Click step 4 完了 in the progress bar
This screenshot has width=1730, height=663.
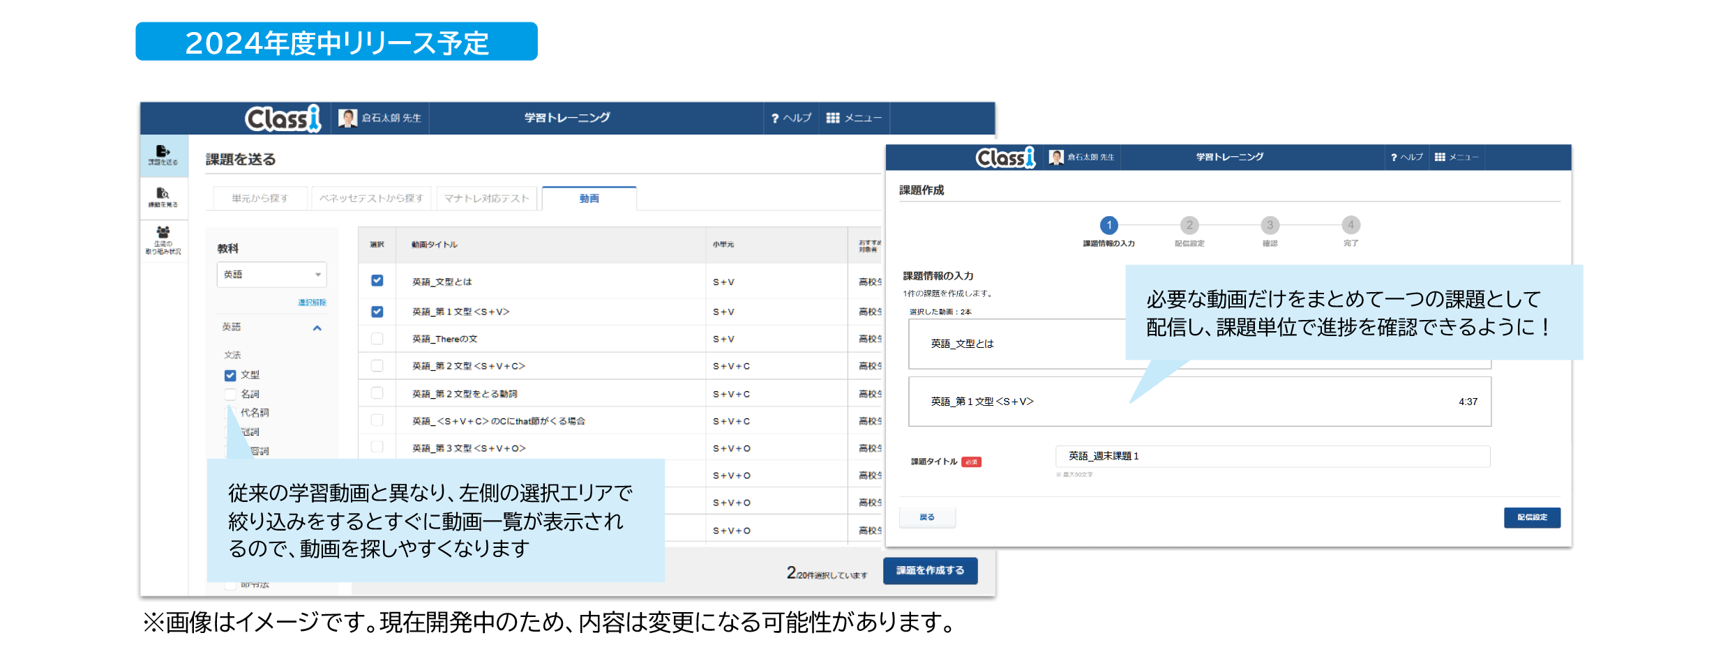click(1351, 225)
